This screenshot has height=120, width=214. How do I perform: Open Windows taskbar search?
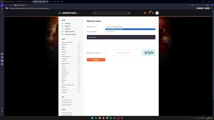point(96,118)
